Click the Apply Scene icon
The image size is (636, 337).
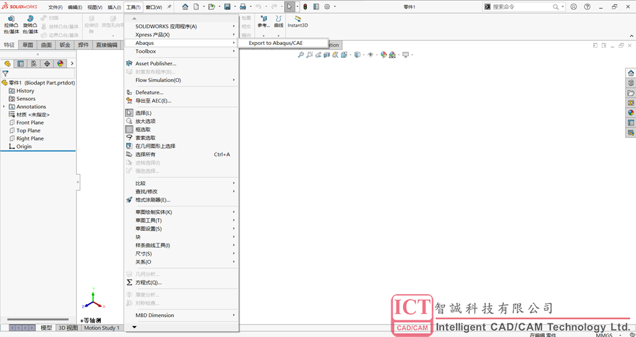(x=392, y=55)
